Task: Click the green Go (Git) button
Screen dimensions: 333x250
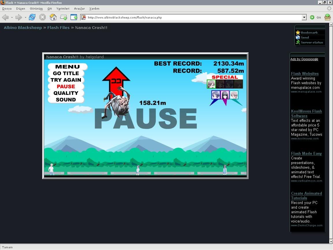Action: click(315, 17)
